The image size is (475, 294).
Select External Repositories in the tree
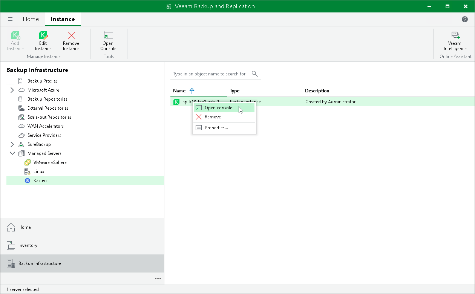point(48,108)
